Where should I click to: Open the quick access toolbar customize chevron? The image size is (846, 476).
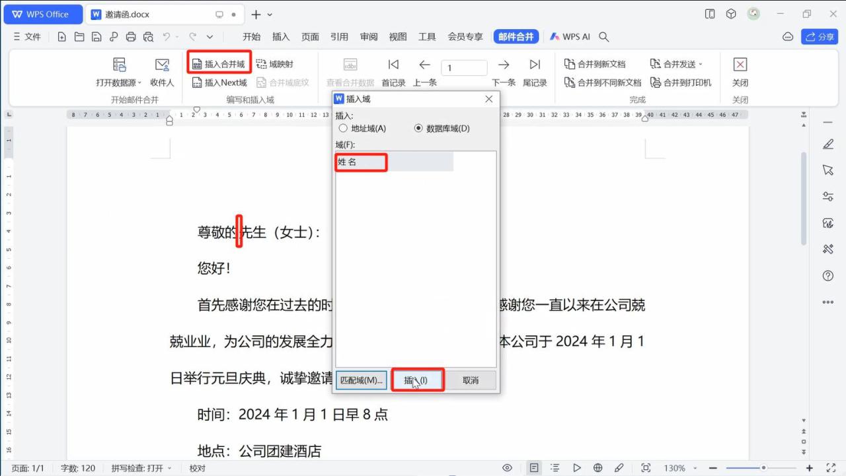click(210, 37)
